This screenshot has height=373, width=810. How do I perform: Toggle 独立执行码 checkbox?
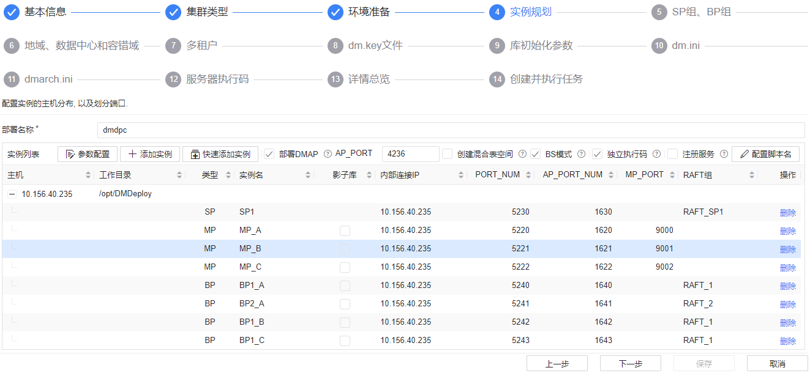(x=598, y=154)
